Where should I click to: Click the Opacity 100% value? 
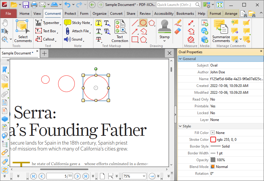(221, 160)
